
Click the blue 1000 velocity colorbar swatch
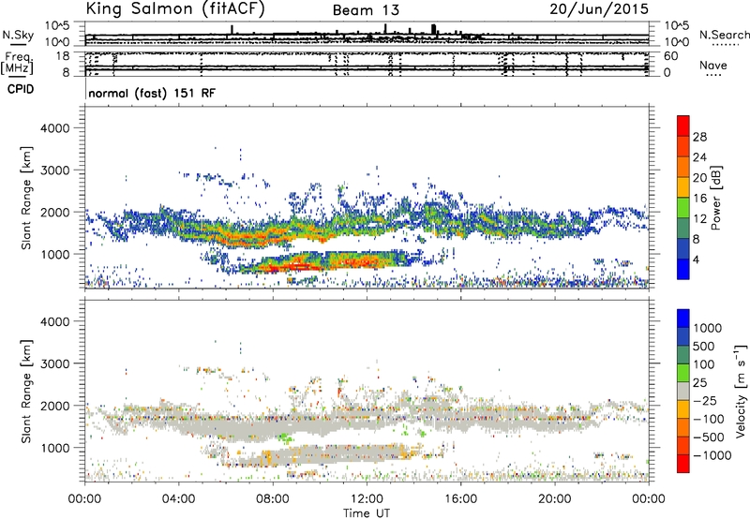point(683,319)
